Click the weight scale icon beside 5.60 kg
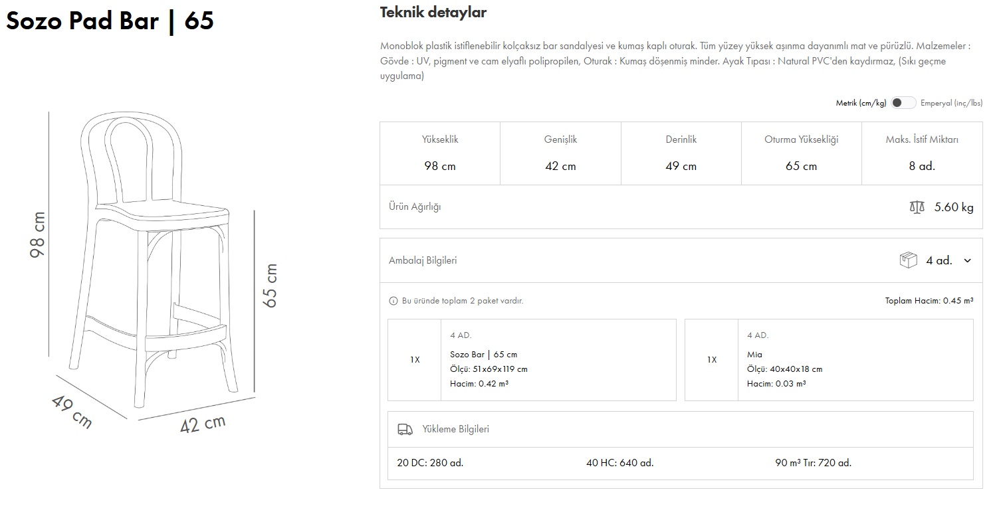This screenshot has width=993, height=522. point(917,207)
